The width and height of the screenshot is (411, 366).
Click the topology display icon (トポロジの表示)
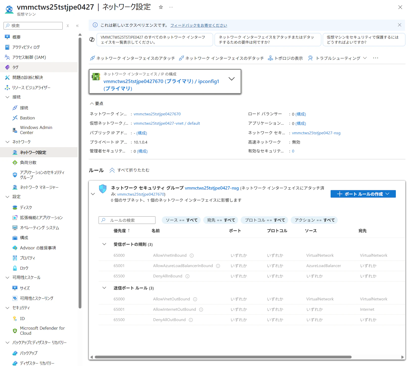click(x=270, y=58)
